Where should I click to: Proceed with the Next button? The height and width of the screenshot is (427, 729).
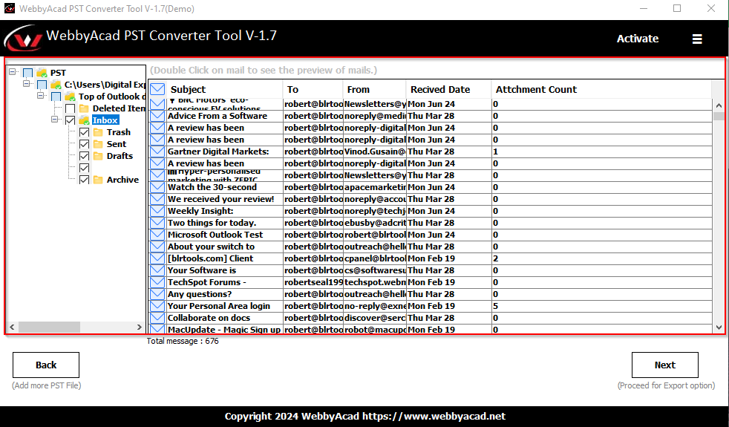coord(665,365)
